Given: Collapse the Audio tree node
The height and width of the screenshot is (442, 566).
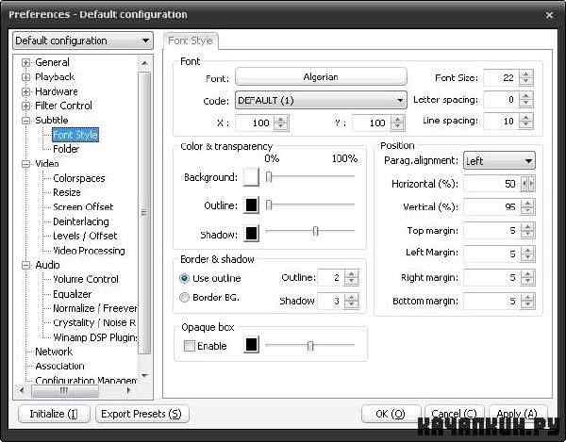Looking at the screenshot, I should 25,266.
